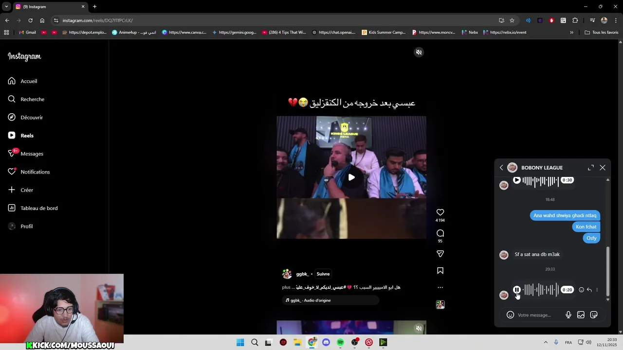Image resolution: width=623 pixels, height=350 pixels.
Task: Open the reel comments with the bubble icon
Action: [x=440, y=233]
